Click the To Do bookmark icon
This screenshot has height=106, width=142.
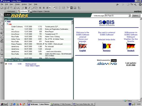pos(2,28)
